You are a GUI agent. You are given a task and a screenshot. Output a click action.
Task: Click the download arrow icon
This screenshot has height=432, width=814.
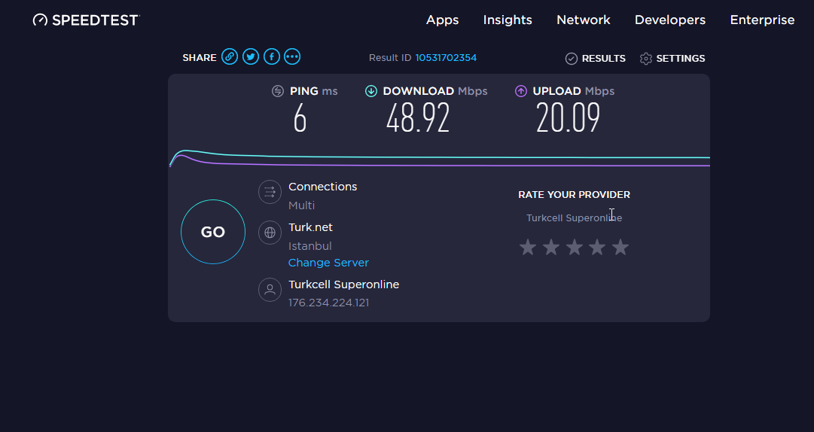[x=370, y=91]
